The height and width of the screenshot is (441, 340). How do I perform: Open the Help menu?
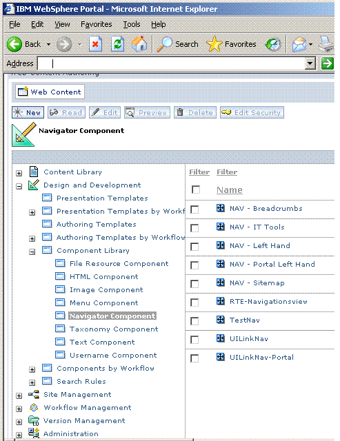159,25
